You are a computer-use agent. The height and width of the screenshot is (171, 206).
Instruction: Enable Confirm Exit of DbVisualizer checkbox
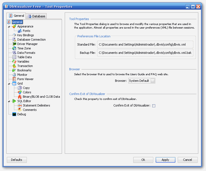tap(154, 106)
